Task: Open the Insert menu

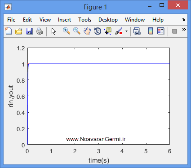Action: tap(64, 20)
